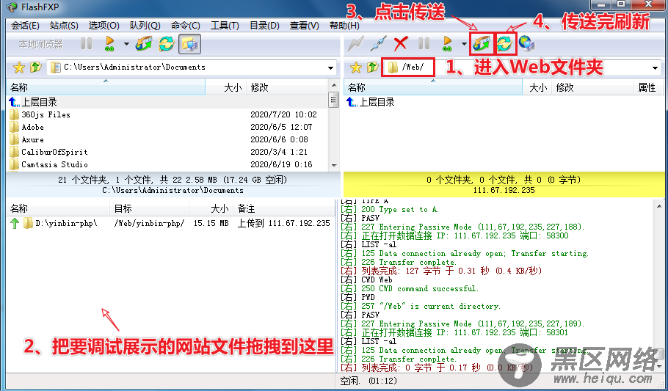Viewport: 668px width, 391px height.
Task: Sort local files by 大小 column
Action: (x=225, y=87)
